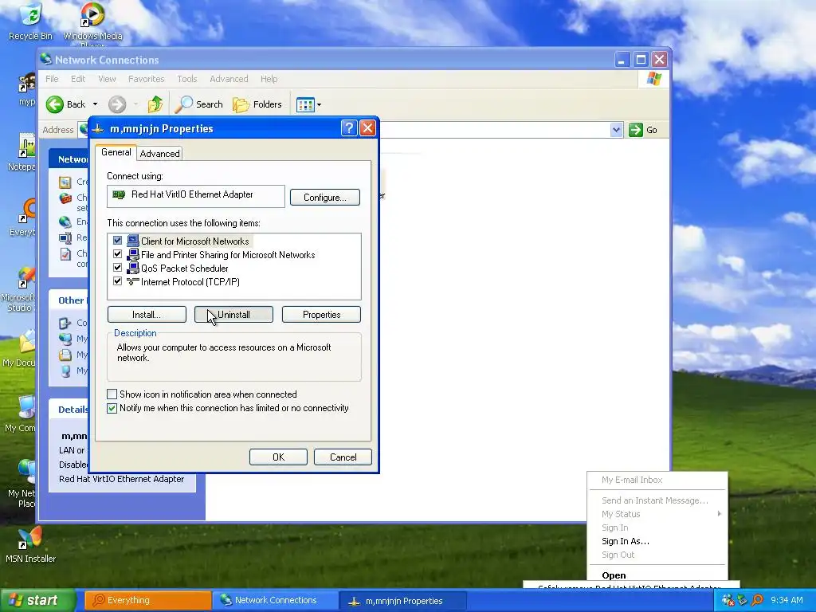Open the Back button history dropdown arrow

(95, 104)
